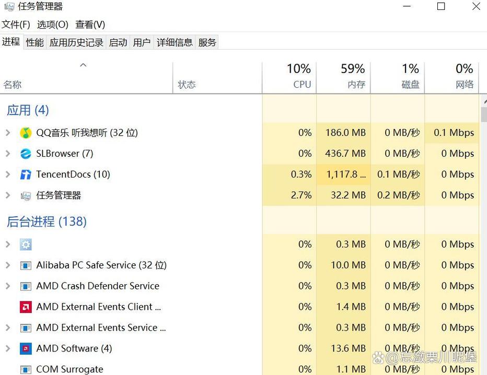Expand the TencentDocs (10) process group
Image resolution: width=487 pixels, height=375 pixels.
[8, 174]
